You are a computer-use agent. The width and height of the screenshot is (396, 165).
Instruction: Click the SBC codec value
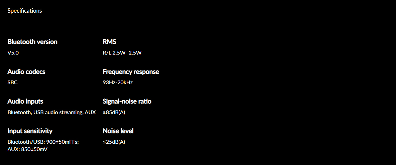pos(13,82)
